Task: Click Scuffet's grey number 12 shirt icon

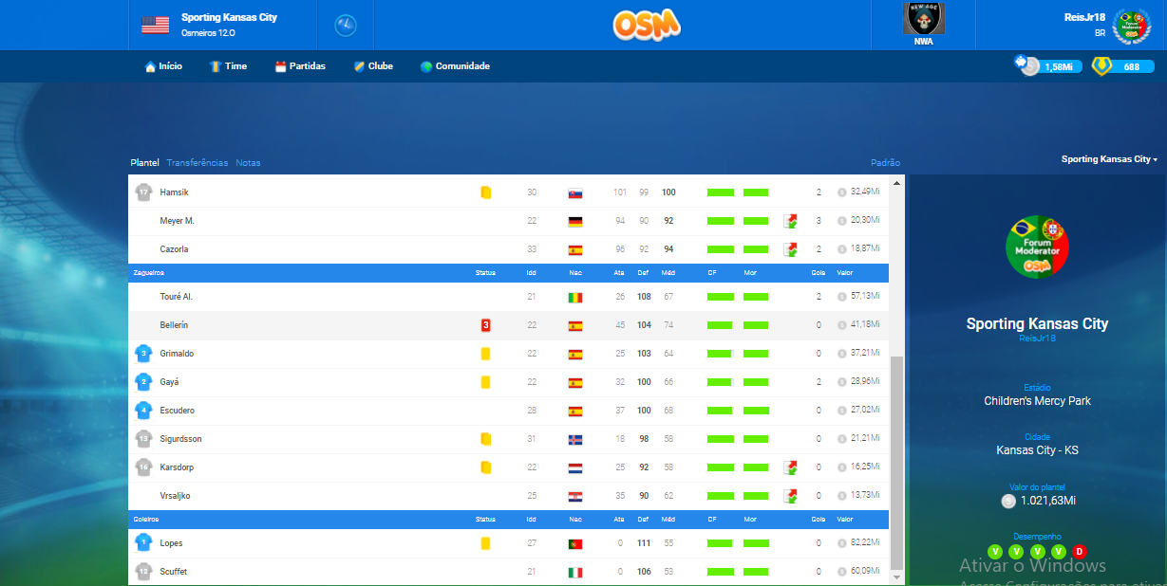Action: point(143,572)
